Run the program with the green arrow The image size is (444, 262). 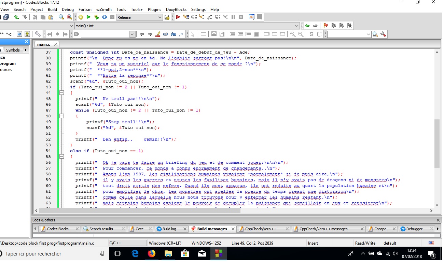coord(88,17)
